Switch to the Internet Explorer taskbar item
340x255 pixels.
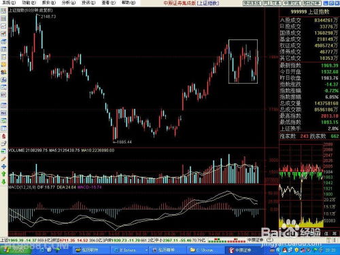click(x=129, y=250)
